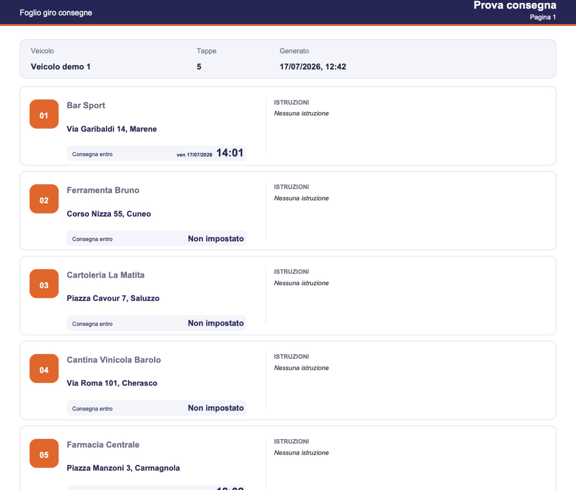This screenshot has width=576, height=490.
Task: Click the Foglio giro consegne heading
Action: point(56,13)
